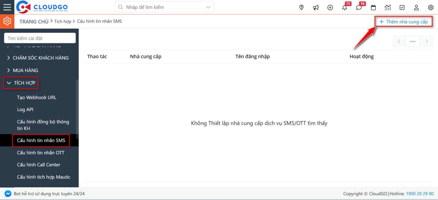Open the chat messages icon
This screenshot has height=200, width=438.
[359, 7]
